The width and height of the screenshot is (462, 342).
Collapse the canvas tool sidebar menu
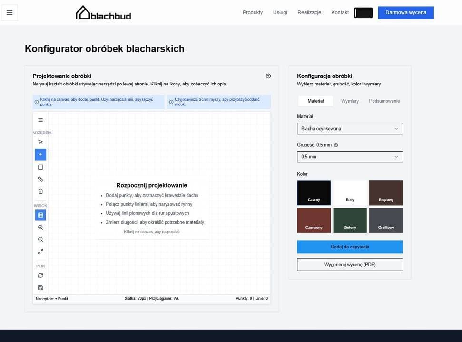click(x=40, y=120)
